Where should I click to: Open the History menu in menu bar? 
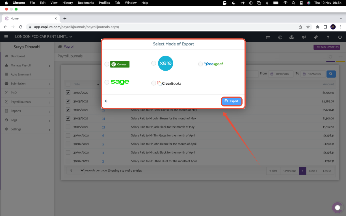68,3
